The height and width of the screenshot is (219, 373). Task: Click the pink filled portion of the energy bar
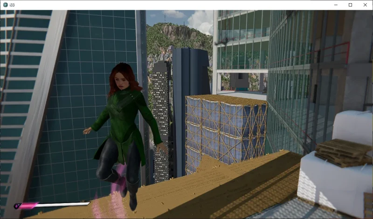coord(29,205)
